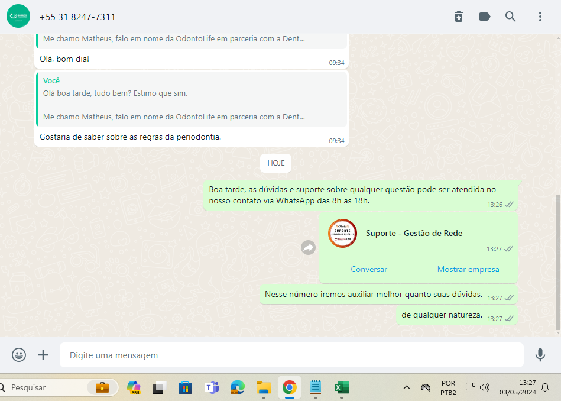The width and height of the screenshot is (561, 401).
Task: Click the chat vertical scrollbar thumb
Action: click(x=559, y=262)
